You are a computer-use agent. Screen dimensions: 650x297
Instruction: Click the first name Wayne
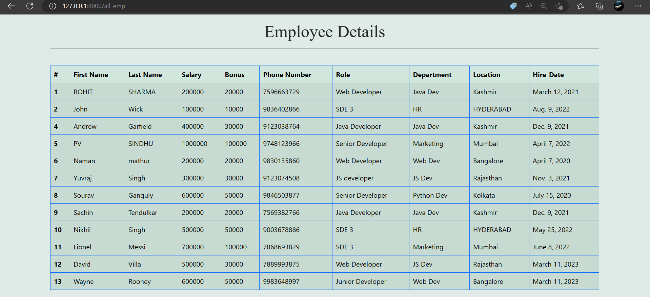(83, 281)
